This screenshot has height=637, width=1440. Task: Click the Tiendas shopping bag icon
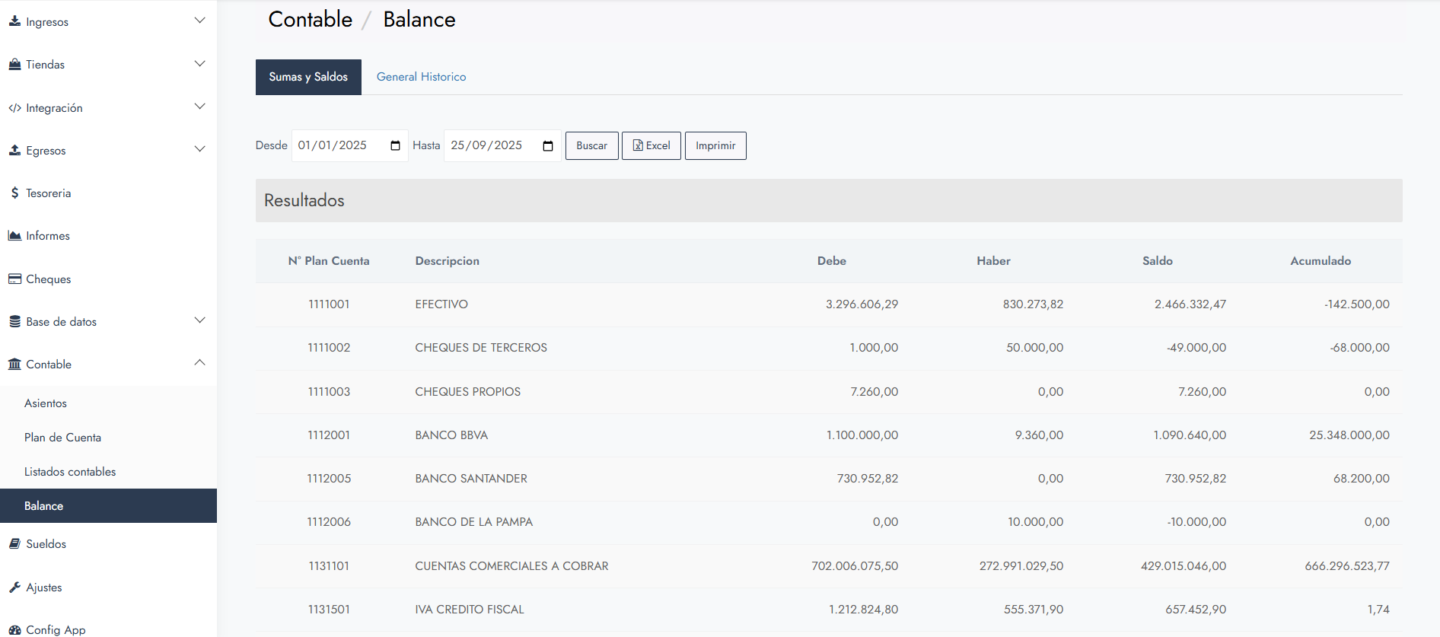click(14, 65)
